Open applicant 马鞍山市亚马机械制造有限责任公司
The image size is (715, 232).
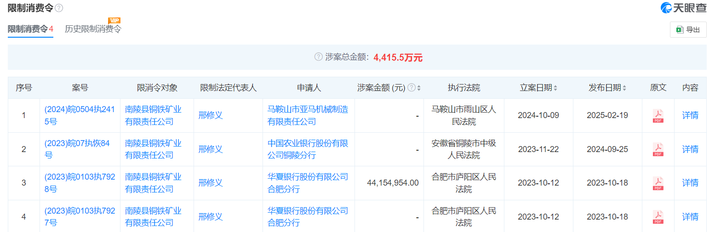[308, 115]
